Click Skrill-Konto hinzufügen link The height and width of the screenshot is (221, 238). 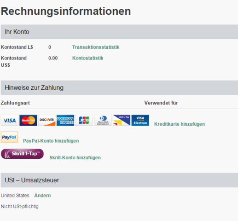point(75,157)
